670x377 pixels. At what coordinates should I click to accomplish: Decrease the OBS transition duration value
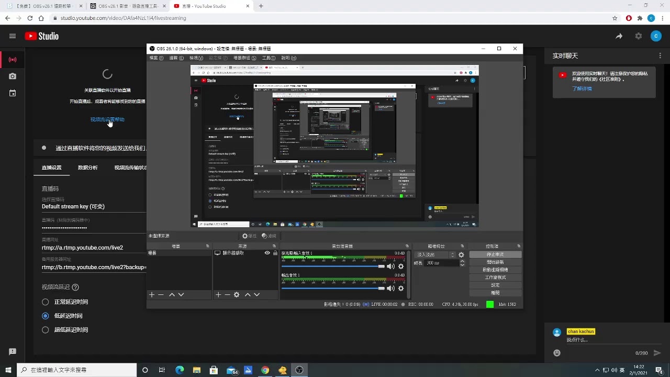click(x=462, y=265)
